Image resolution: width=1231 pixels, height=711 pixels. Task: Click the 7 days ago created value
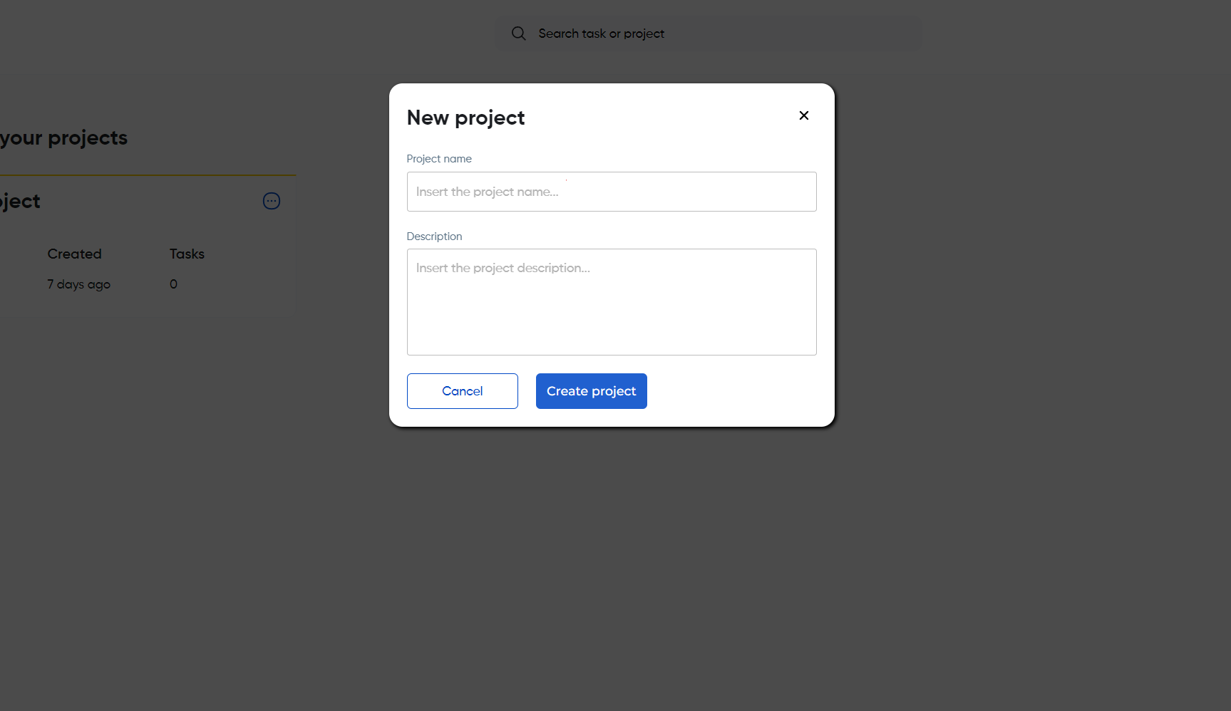[78, 284]
